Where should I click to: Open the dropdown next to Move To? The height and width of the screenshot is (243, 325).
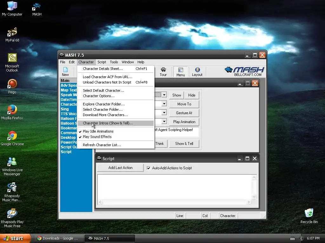tap(164, 104)
